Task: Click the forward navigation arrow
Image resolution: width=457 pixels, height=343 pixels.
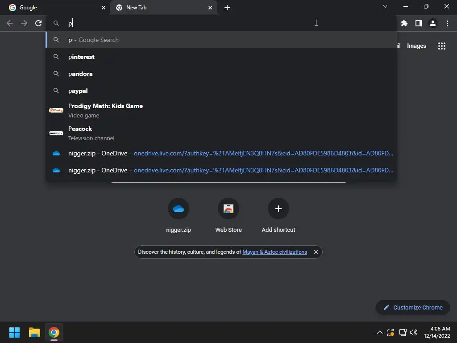Action: tap(24, 23)
